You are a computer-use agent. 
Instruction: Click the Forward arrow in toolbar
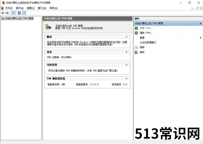[7, 13]
